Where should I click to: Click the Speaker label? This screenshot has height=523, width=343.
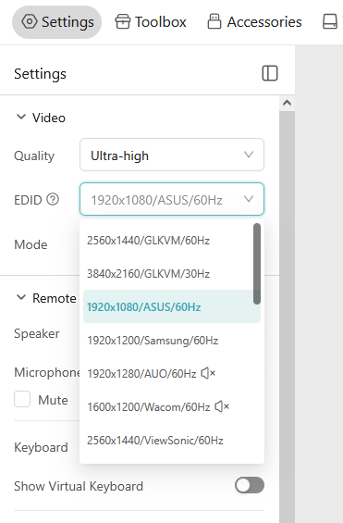click(37, 333)
